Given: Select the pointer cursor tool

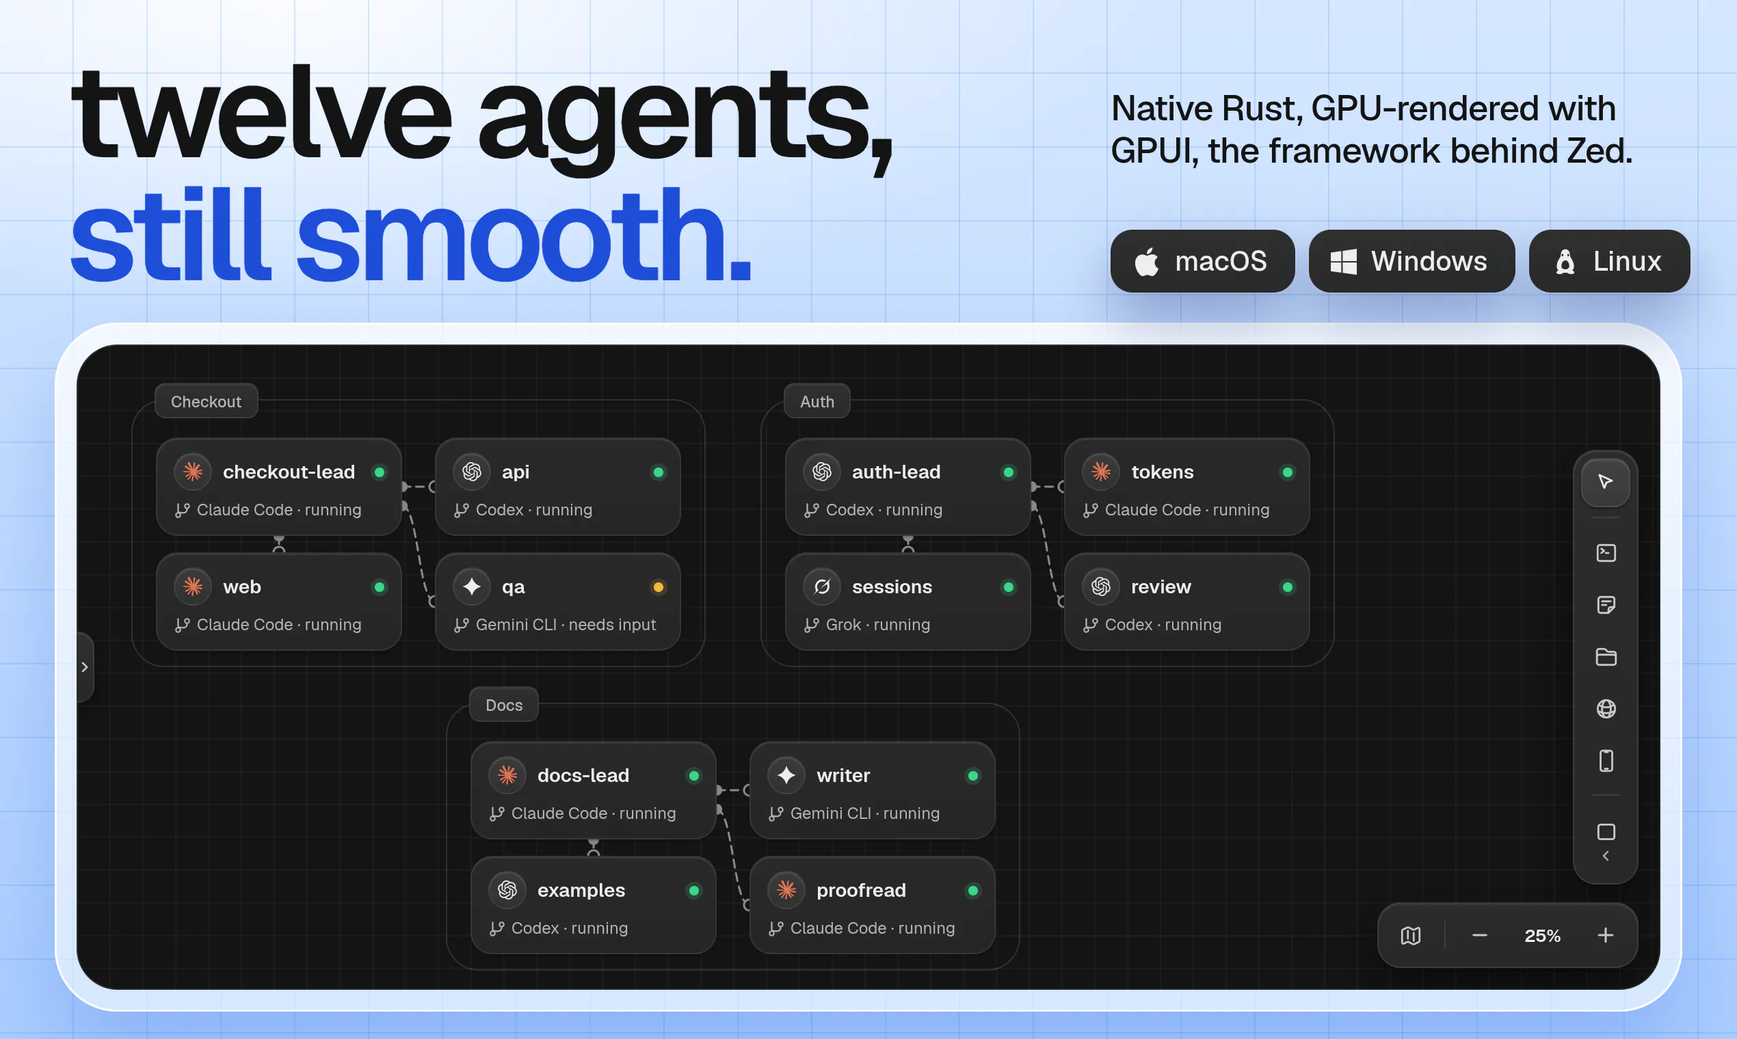Looking at the screenshot, I should [1605, 482].
